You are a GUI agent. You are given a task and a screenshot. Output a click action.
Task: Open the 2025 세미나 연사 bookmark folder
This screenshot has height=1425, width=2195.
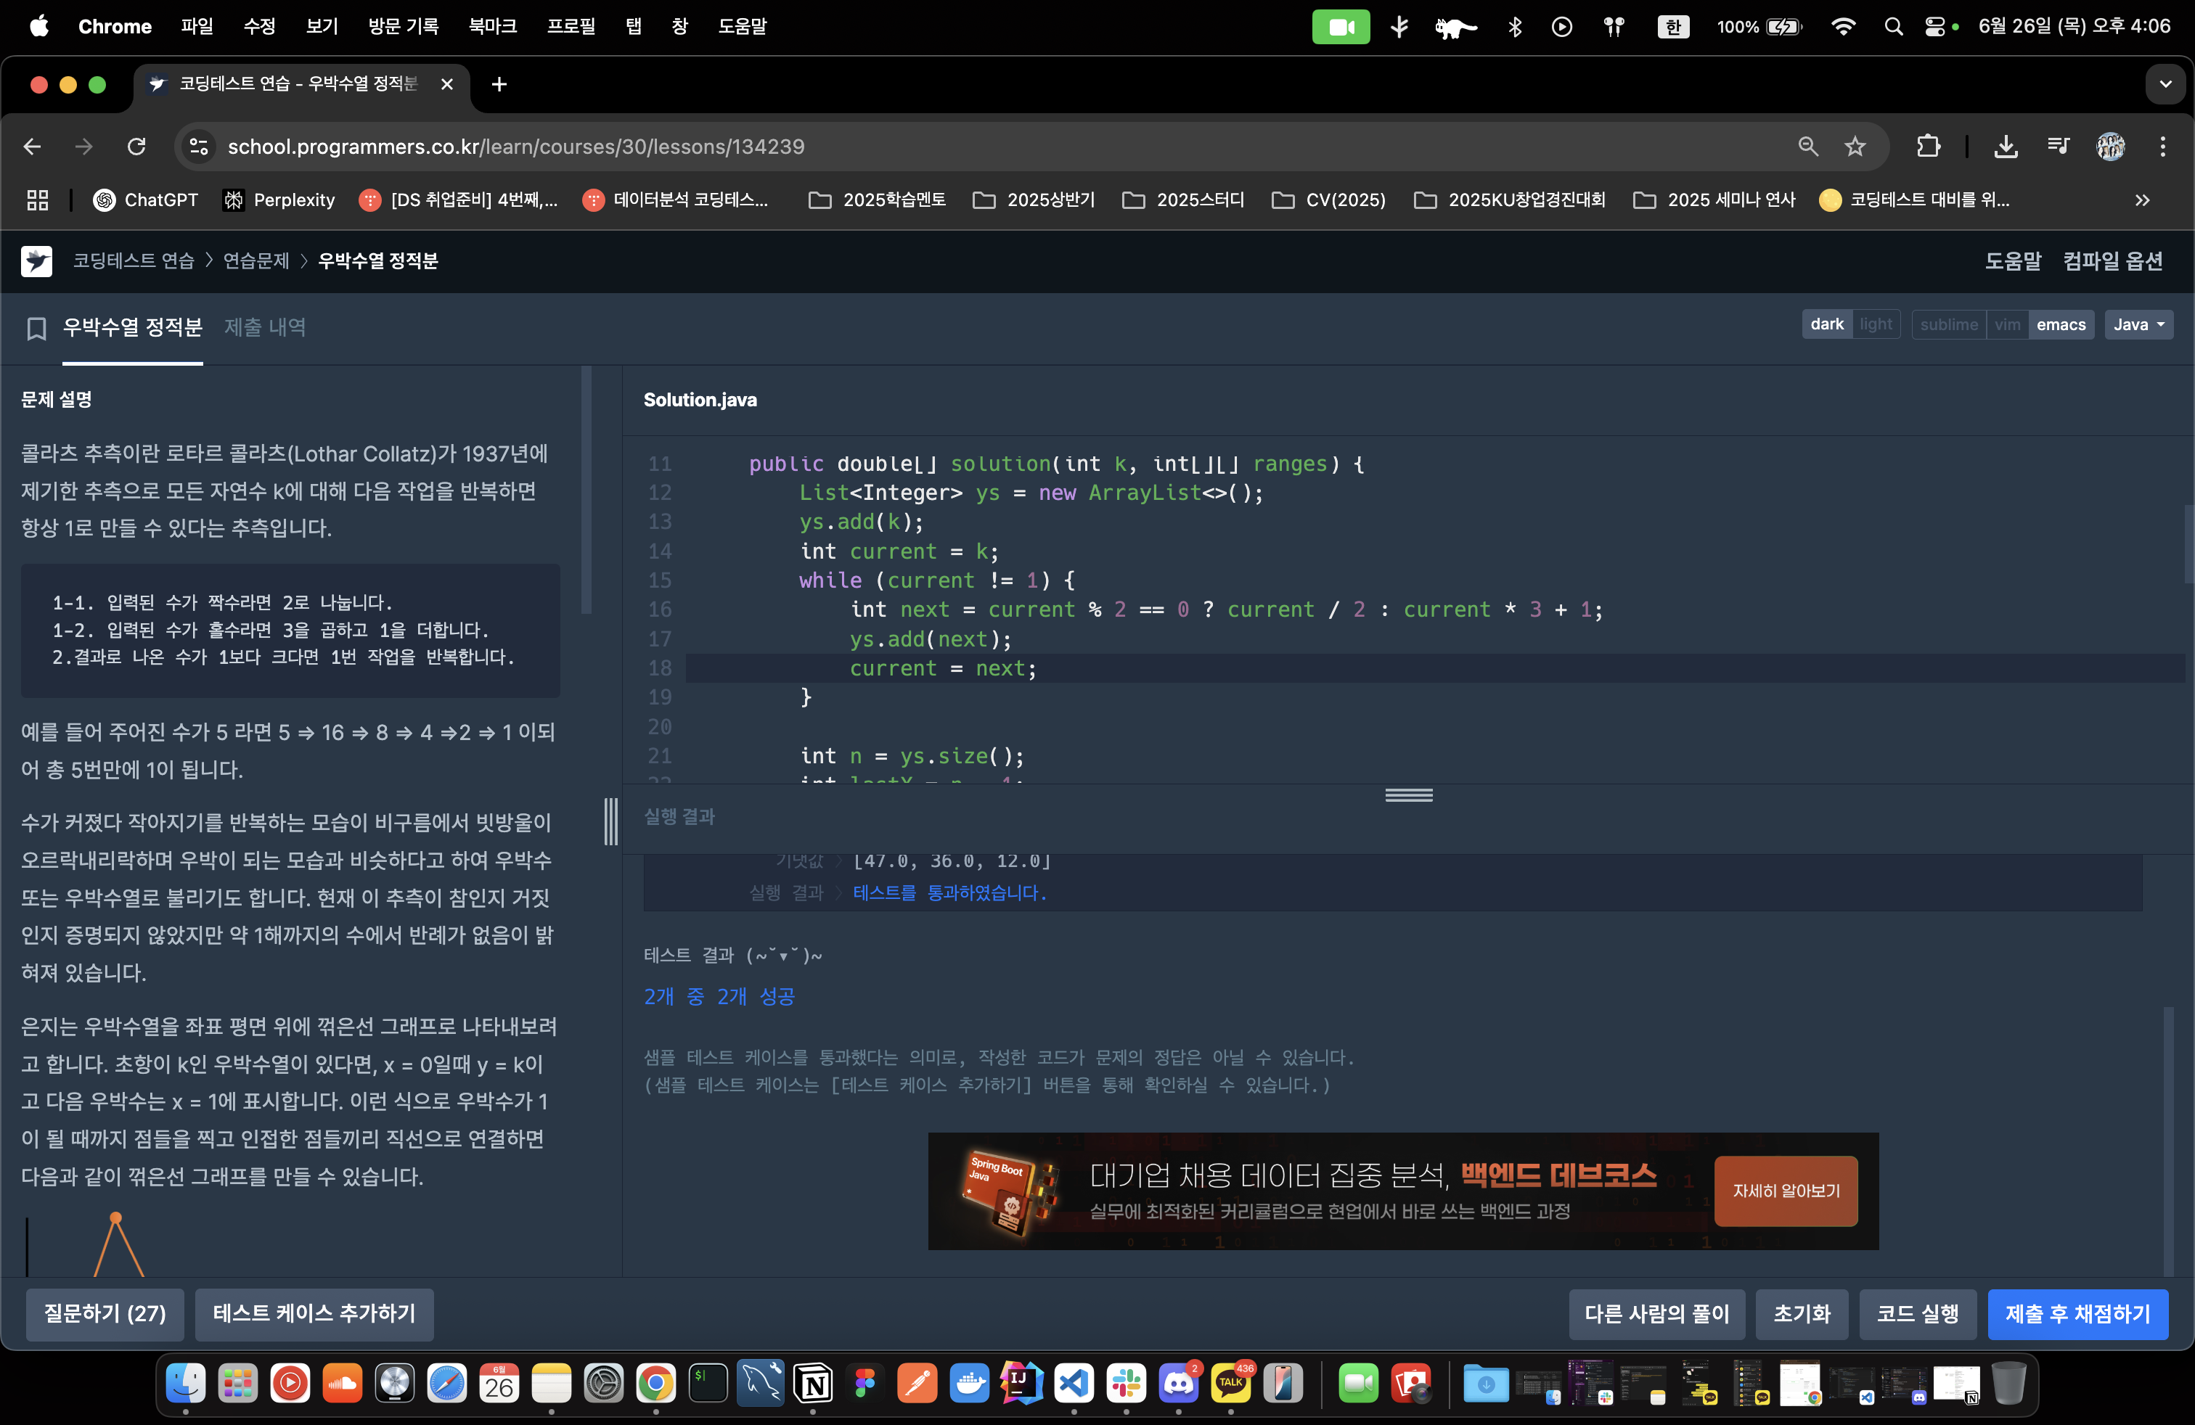(1714, 200)
